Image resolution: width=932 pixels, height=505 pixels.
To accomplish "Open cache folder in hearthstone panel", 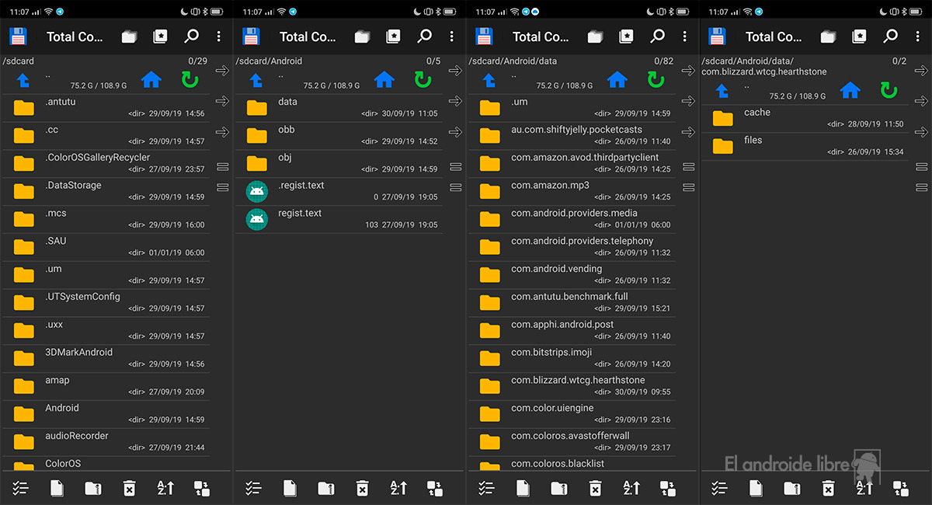I will (x=805, y=118).
